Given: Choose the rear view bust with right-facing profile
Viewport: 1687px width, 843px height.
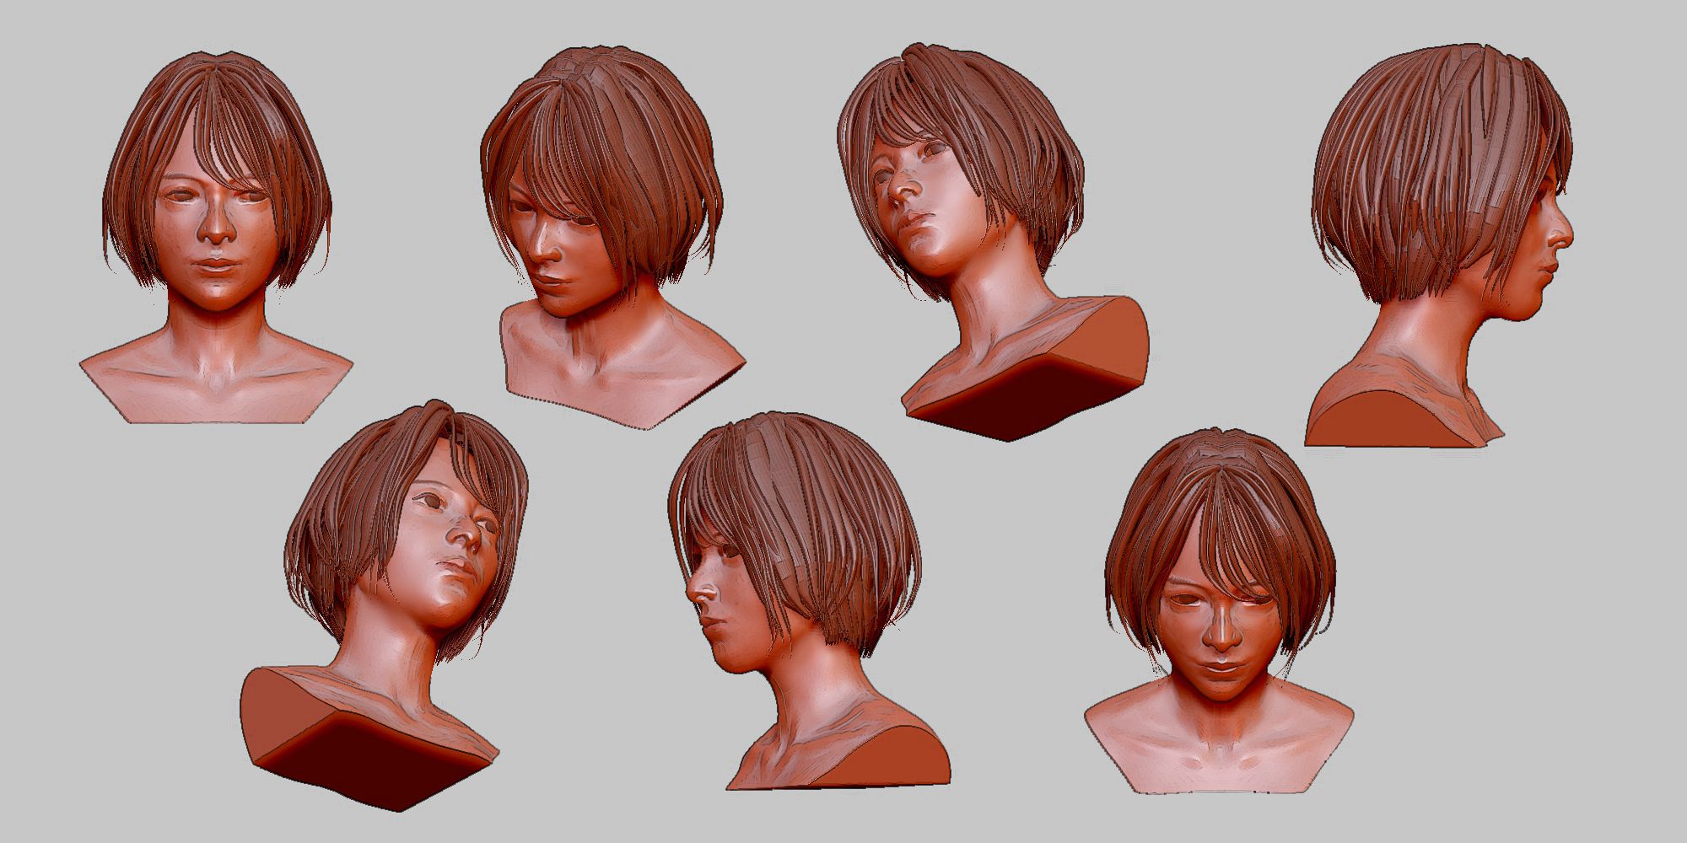Looking at the screenshot, I should (x=1438, y=245).
